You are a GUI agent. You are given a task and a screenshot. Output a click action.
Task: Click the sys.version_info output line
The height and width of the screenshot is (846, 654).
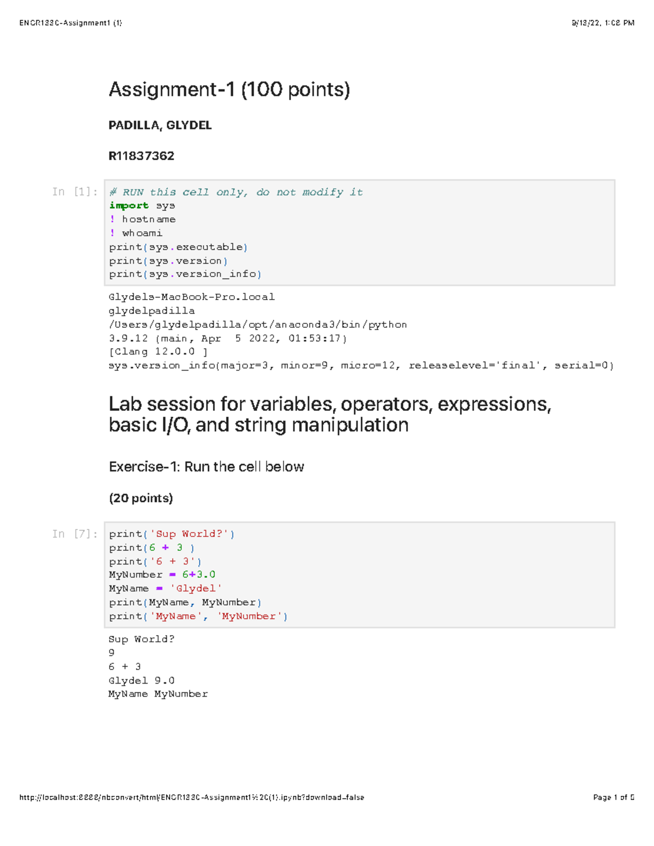pyautogui.click(x=361, y=366)
